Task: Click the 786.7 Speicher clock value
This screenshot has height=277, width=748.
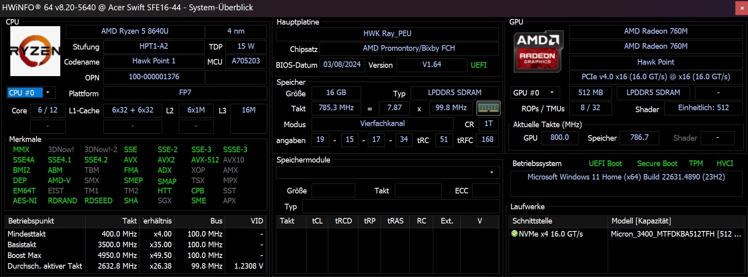Action: (639, 138)
